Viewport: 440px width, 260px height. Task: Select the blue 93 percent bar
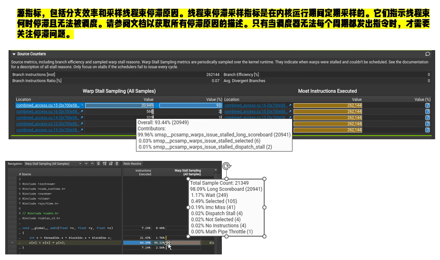(191, 105)
